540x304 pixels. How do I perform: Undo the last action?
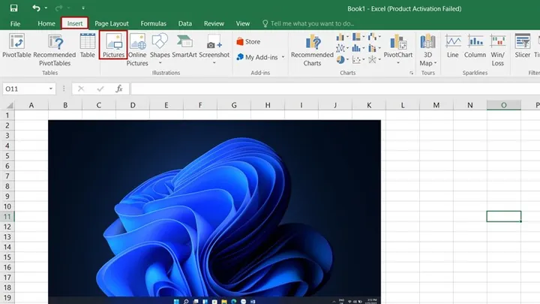pyautogui.click(x=36, y=8)
